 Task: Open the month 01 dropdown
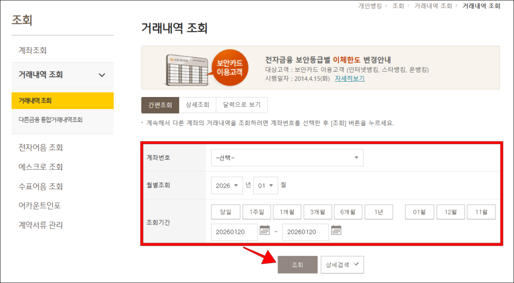point(266,185)
